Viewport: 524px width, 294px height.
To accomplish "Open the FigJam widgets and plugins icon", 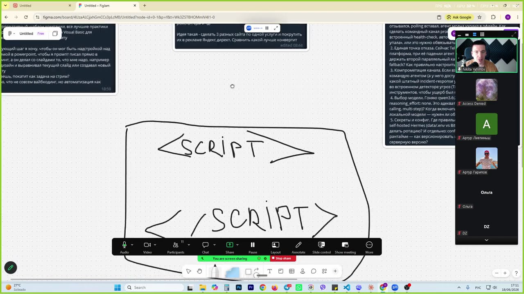I will tap(324, 271).
